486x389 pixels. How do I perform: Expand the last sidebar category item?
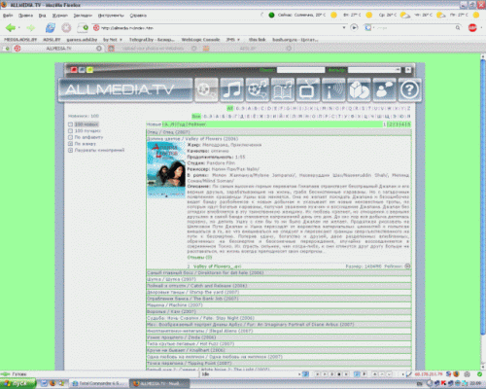coord(70,150)
